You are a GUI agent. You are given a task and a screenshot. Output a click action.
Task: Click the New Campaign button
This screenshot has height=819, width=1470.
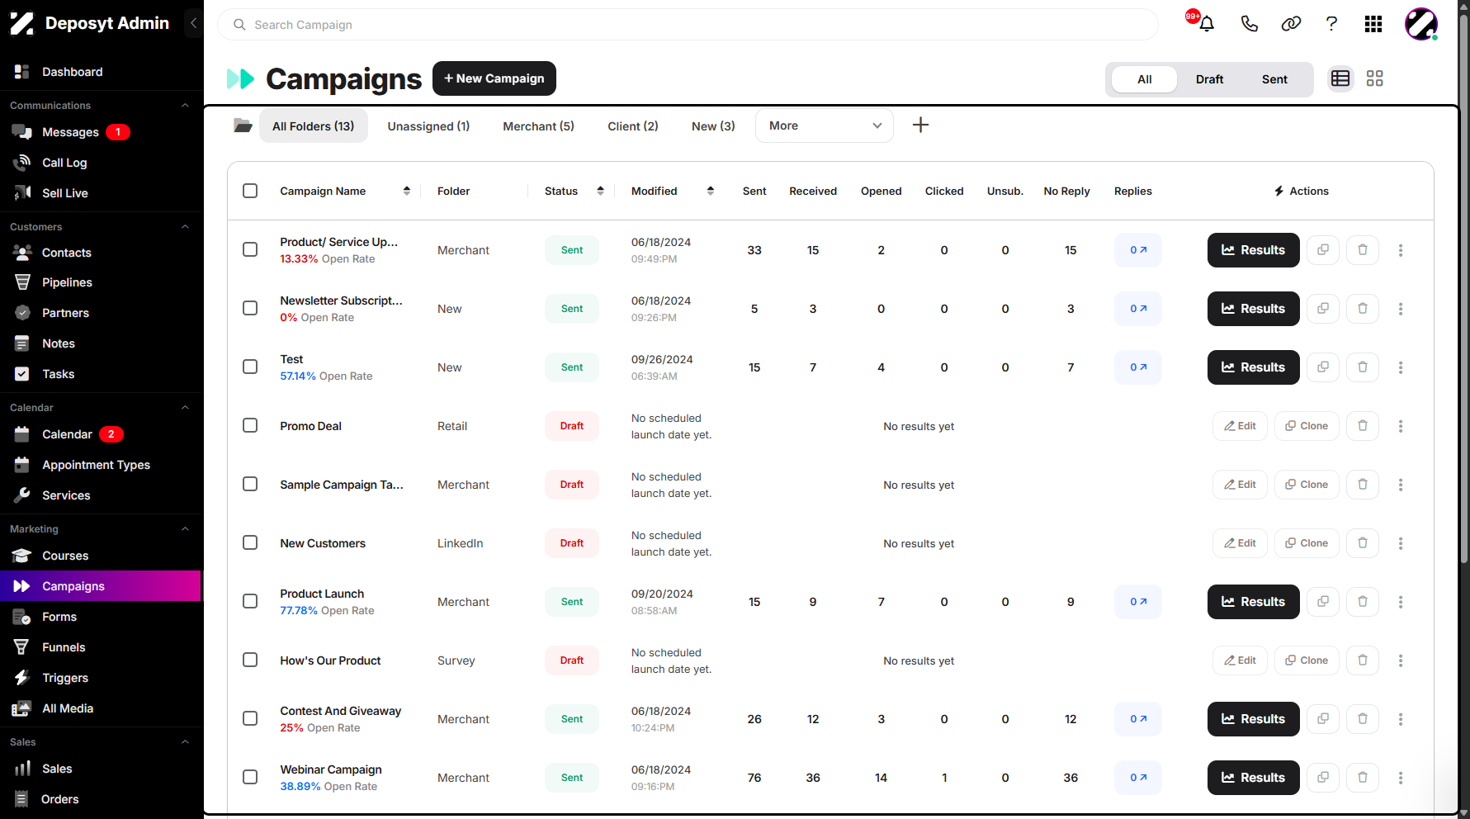(494, 78)
